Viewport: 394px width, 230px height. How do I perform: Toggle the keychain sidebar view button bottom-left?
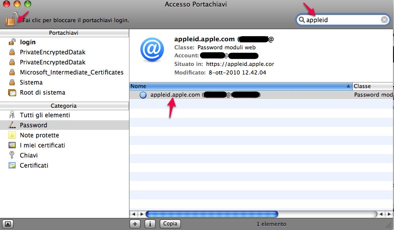point(8,224)
